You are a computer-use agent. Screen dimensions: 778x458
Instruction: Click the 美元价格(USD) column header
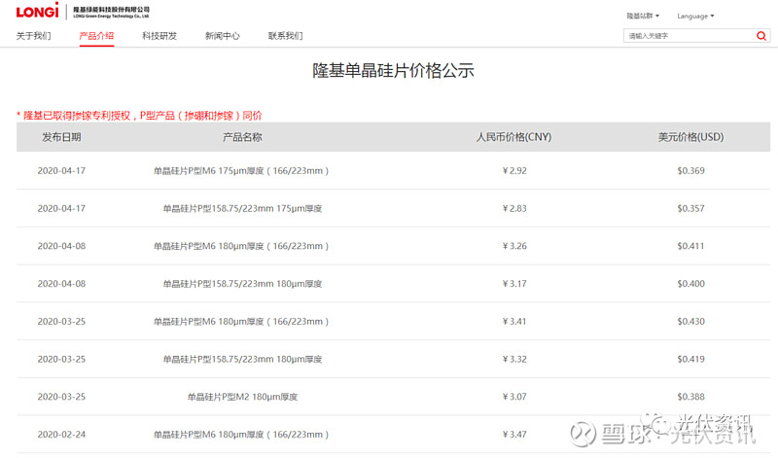pyautogui.click(x=690, y=137)
